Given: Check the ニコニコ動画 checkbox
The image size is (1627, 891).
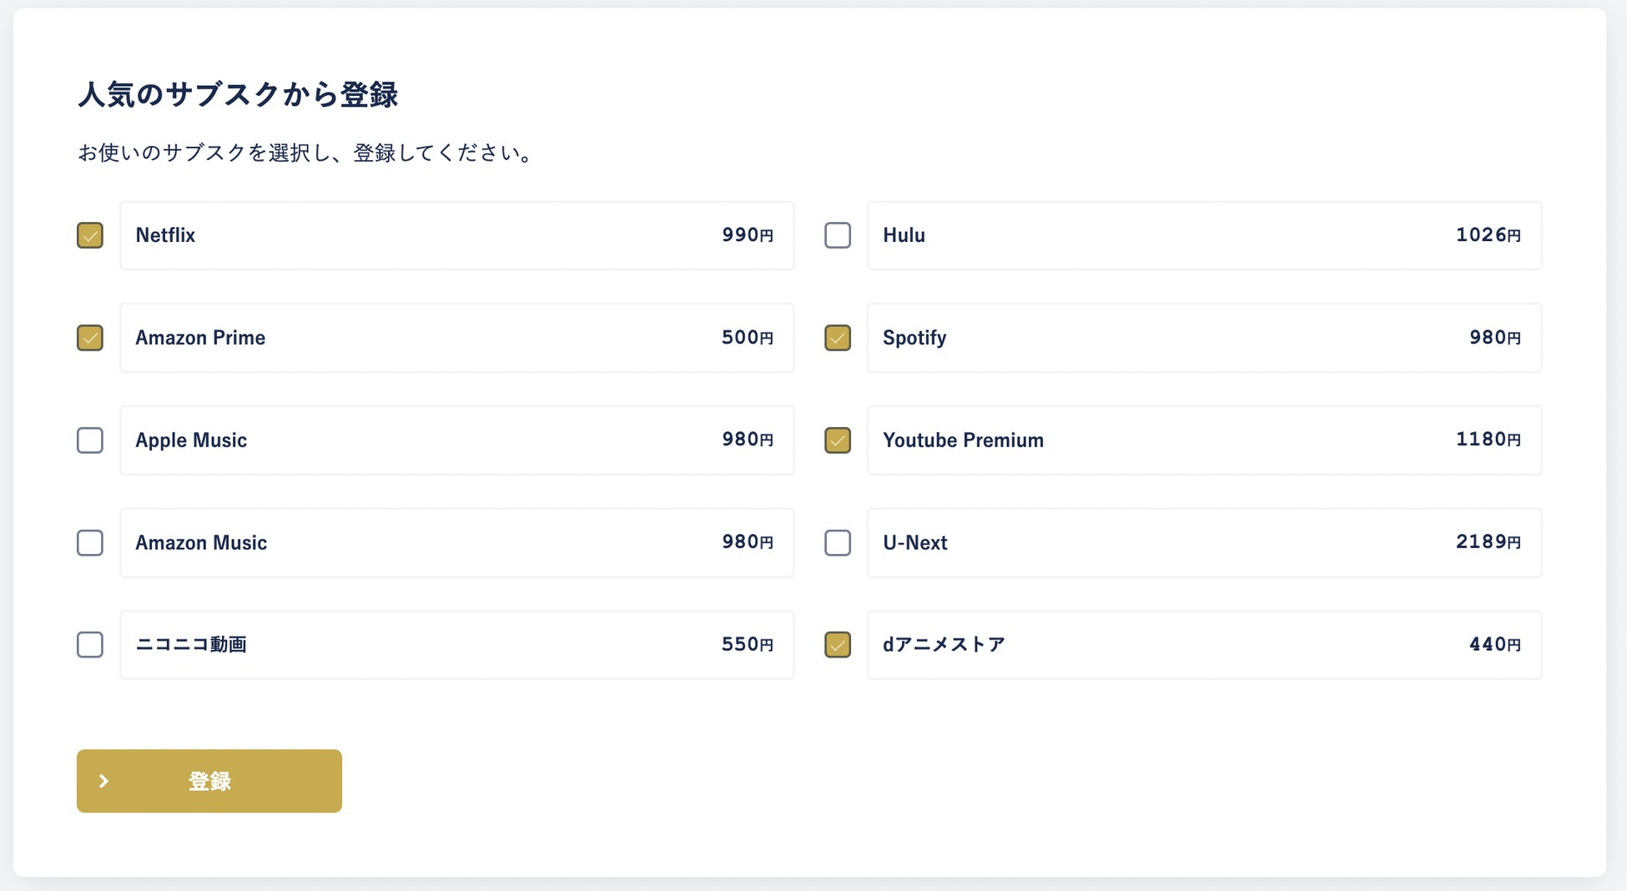Looking at the screenshot, I should click(x=90, y=645).
